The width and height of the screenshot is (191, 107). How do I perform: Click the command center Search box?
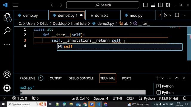point(103,5)
